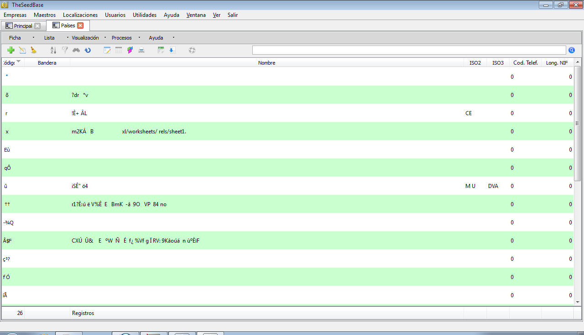Screen dimensions: 584x335
Task: Close the Países tab
Action: coord(80,25)
